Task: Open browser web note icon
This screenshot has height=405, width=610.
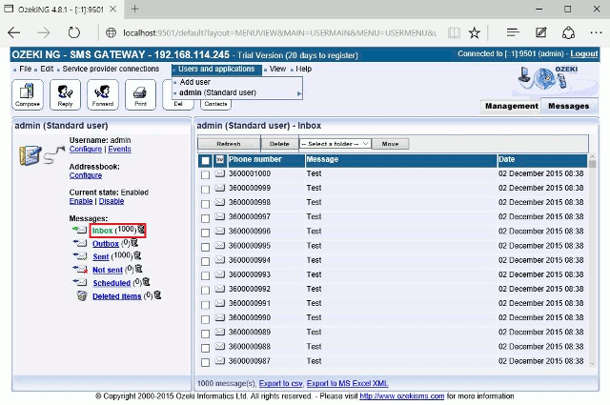Action: (540, 32)
